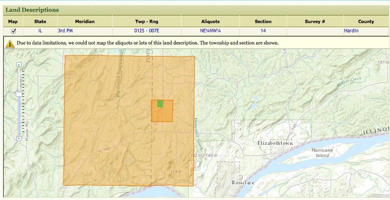Image resolution: width=390 pixels, height=200 pixels.
Task: Click the section 14 value
Action: tap(263, 31)
